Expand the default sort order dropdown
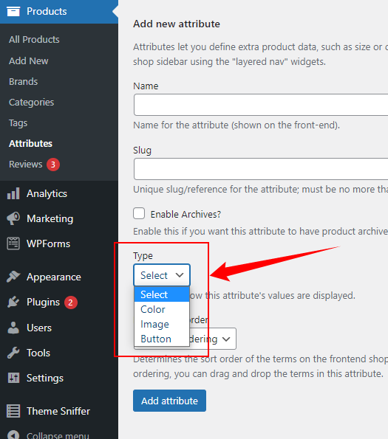388x439 pixels. pos(213,339)
